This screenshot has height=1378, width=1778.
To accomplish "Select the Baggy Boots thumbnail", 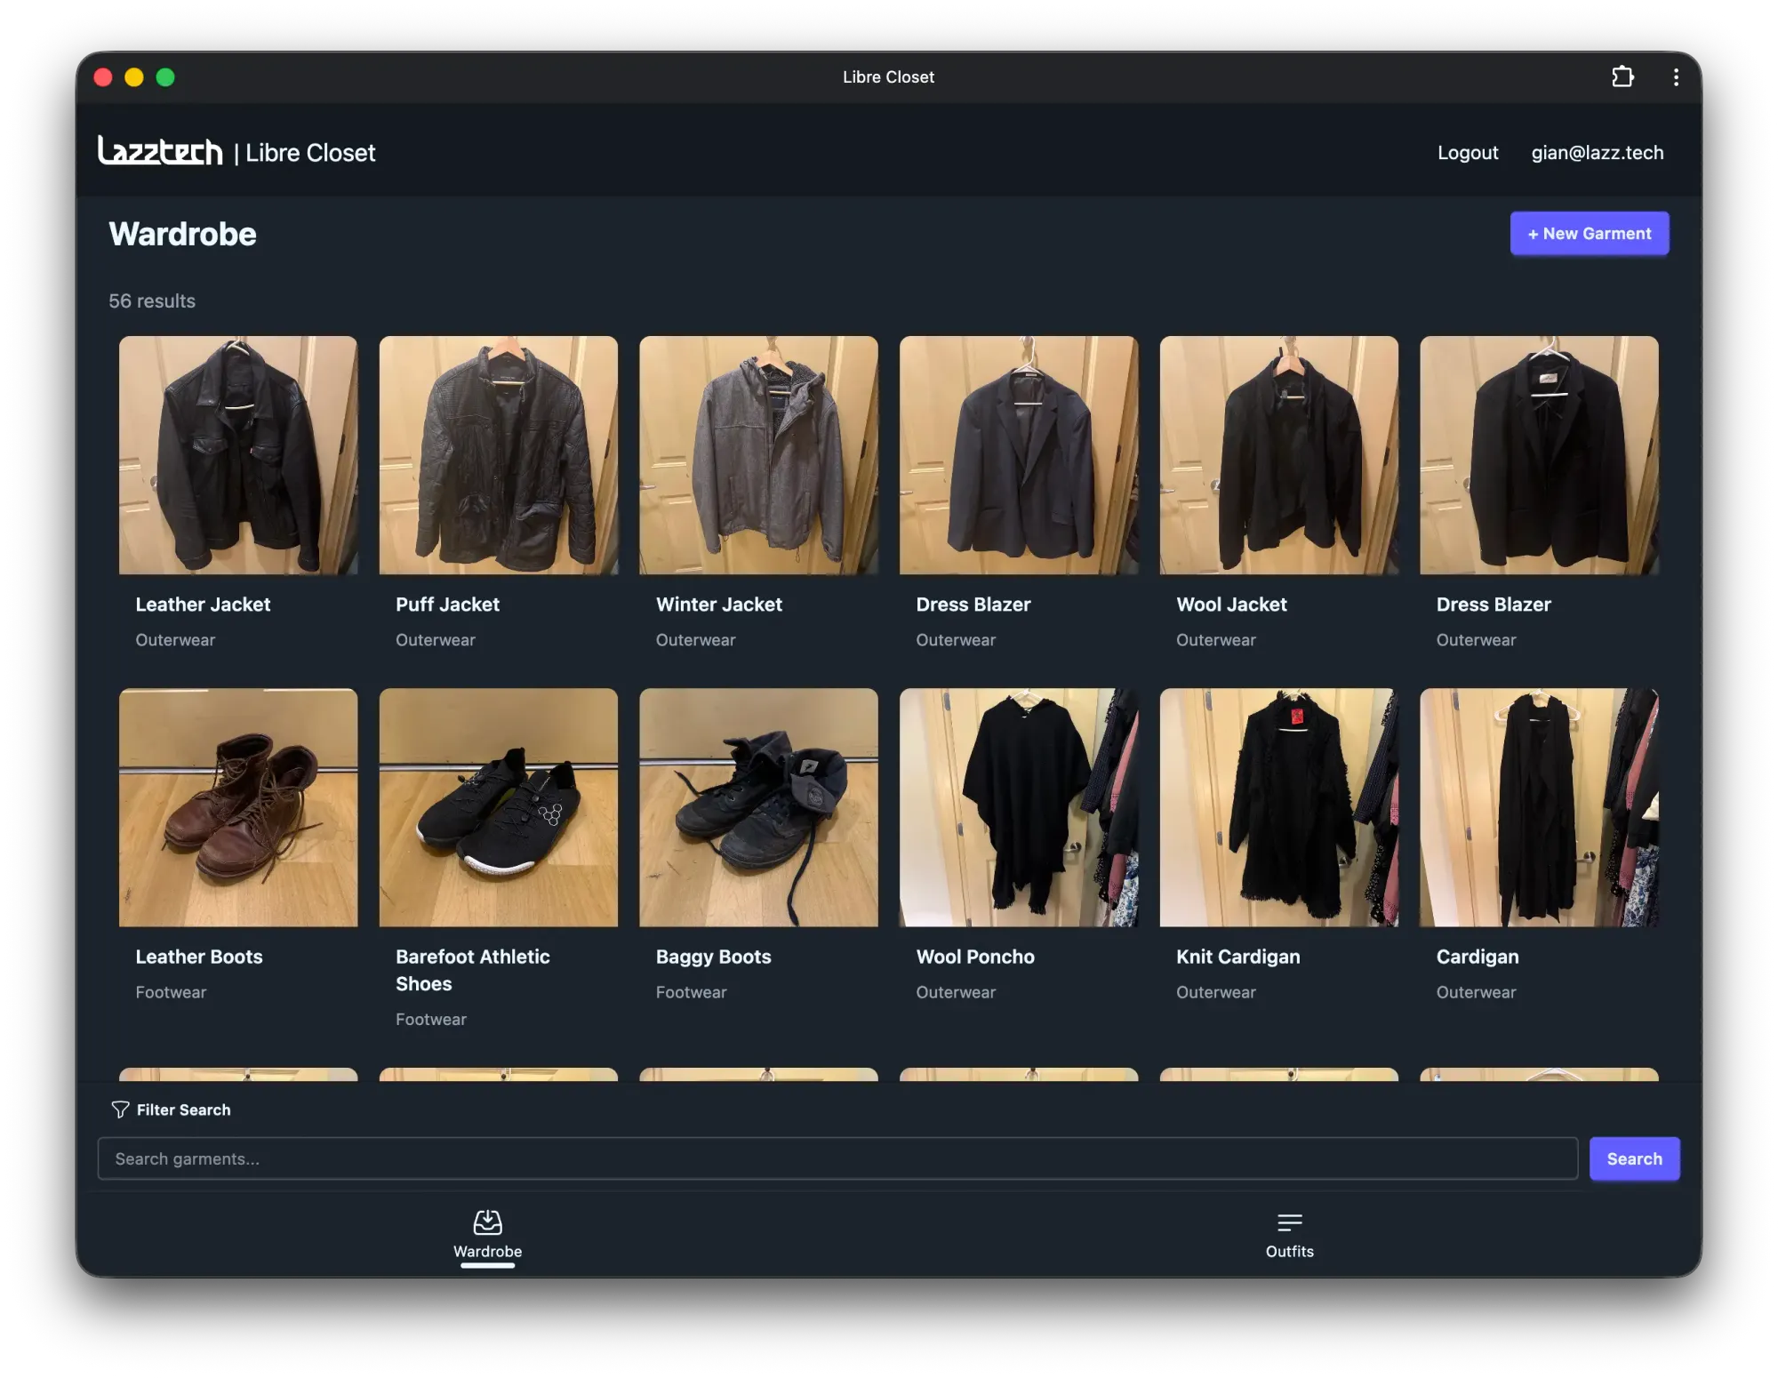I will [757, 808].
